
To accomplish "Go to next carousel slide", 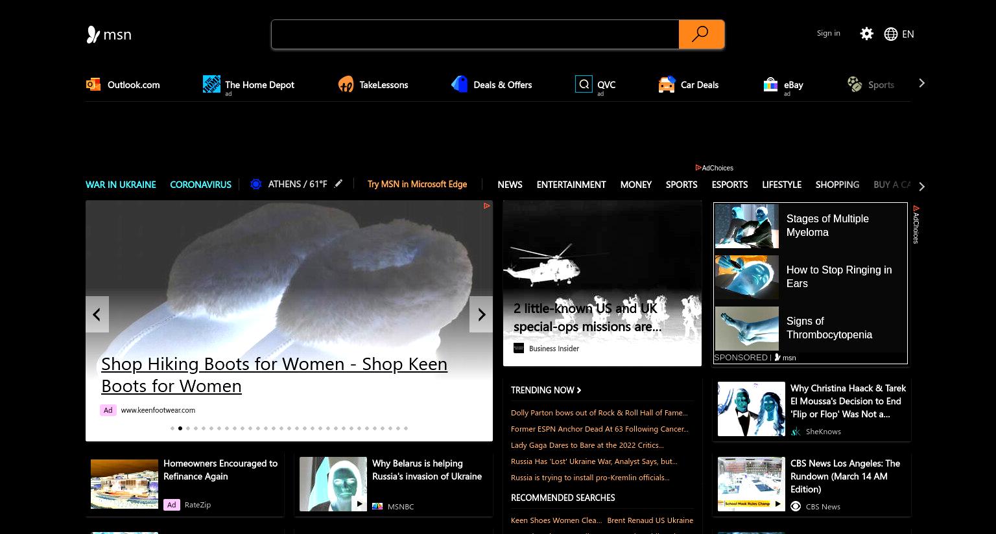I will point(481,314).
